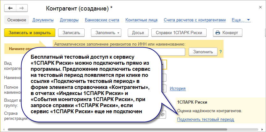Open the Досье button
266x132 pixels.
click(138, 33)
